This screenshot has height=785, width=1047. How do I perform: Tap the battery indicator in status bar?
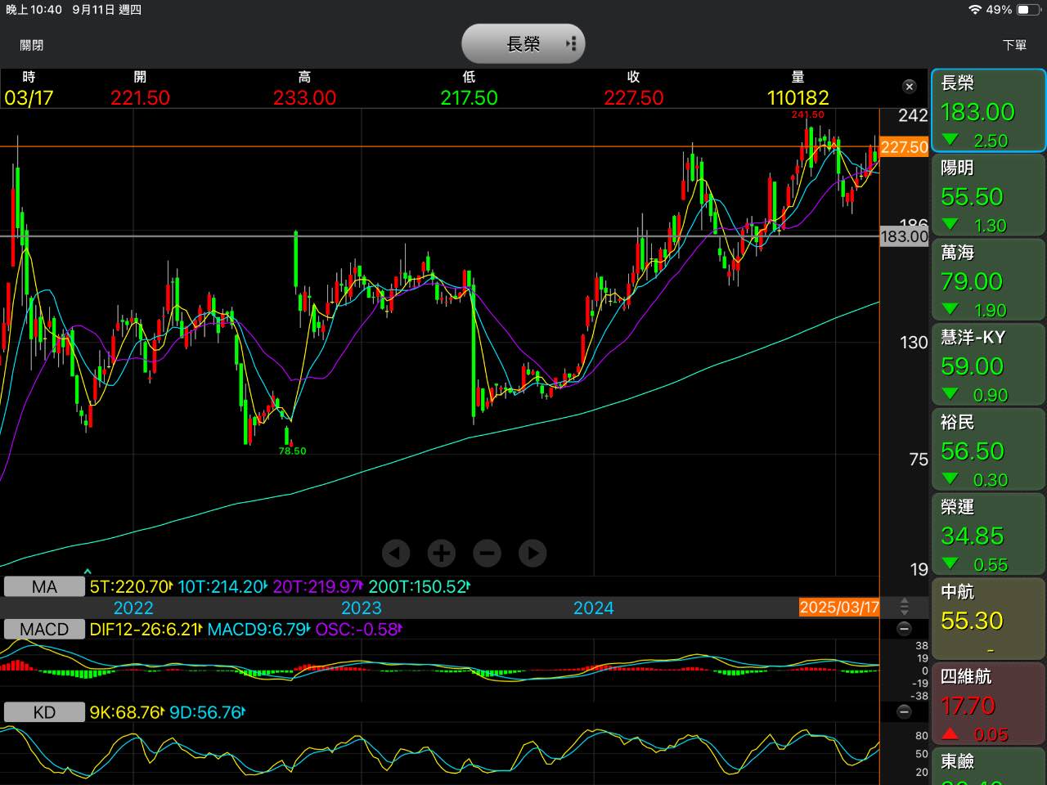coord(1027,10)
